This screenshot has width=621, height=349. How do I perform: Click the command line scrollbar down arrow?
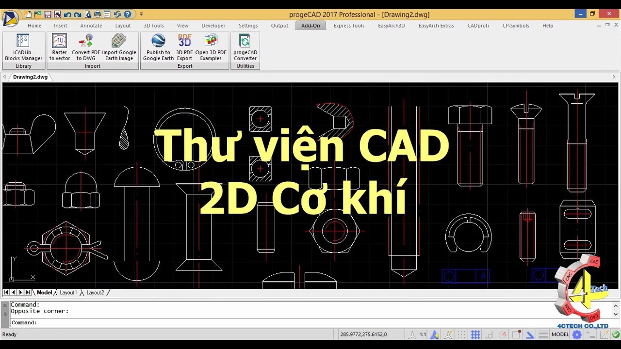pos(616,314)
